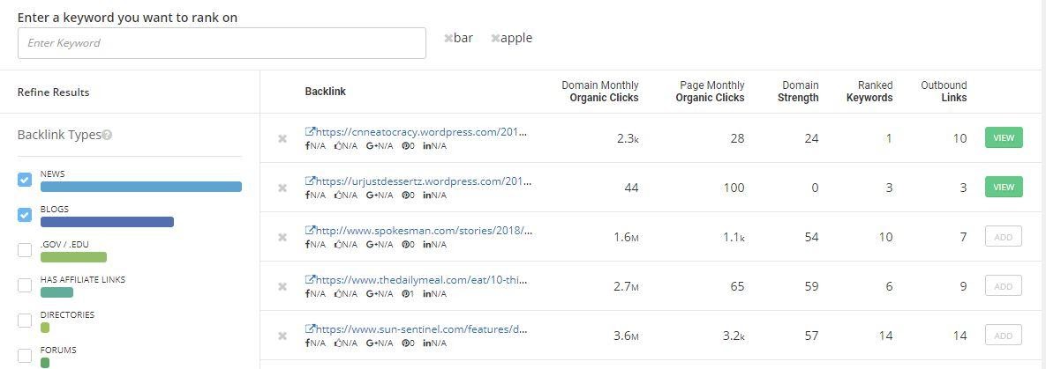Dismiss the urjustdessertz backlink row

[x=282, y=188]
